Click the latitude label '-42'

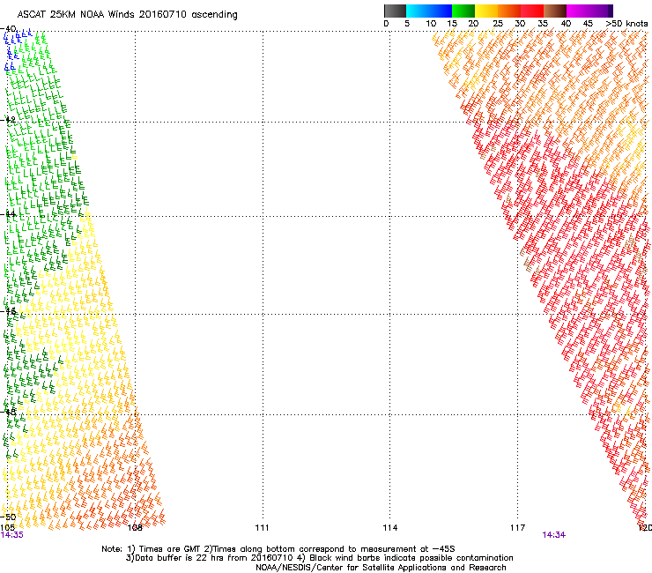pyautogui.click(x=9, y=120)
